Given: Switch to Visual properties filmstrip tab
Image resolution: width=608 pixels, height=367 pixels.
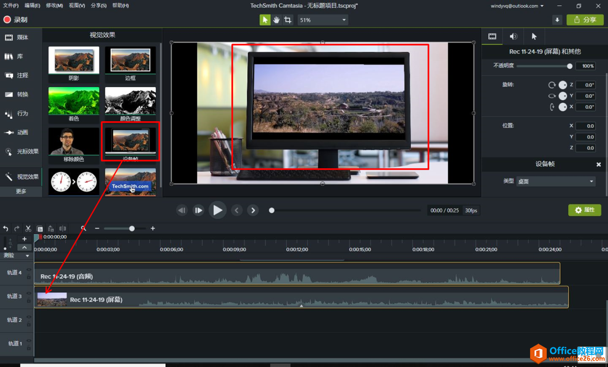Looking at the screenshot, I should click(x=492, y=36).
